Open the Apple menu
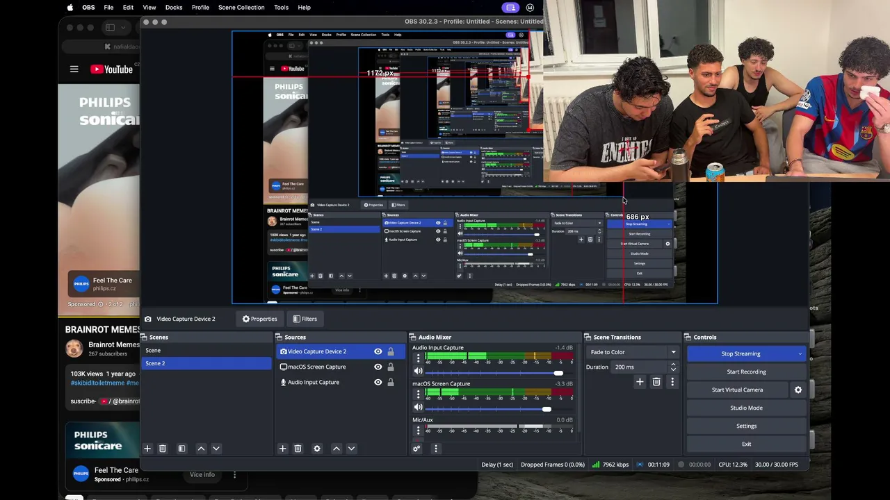This screenshot has height=500, width=890. click(x=70, y=8)
